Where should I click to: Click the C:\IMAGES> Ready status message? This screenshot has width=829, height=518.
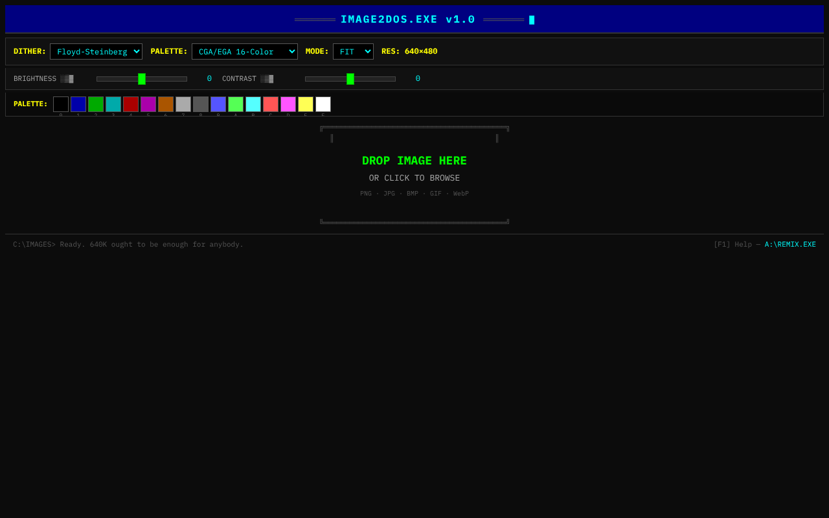128,244
